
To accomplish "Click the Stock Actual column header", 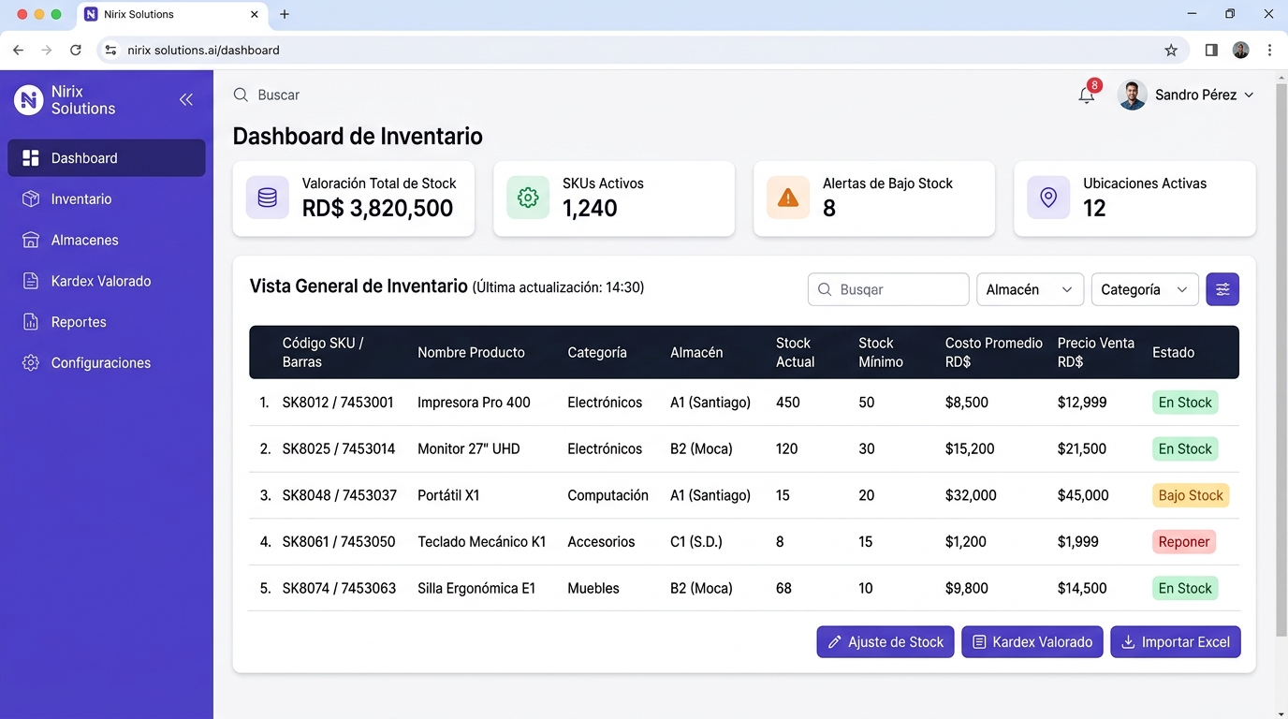I will (795, 352).
